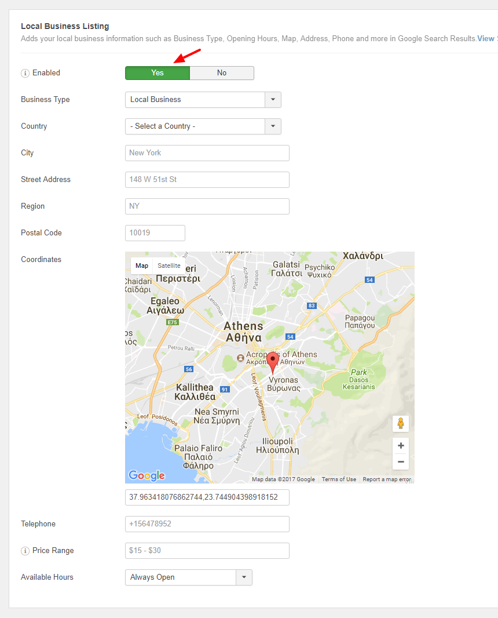This screenshot has width=498, height=618.
Task: Expand the Business Type arrow button
Action: click(x=273, y=100)
